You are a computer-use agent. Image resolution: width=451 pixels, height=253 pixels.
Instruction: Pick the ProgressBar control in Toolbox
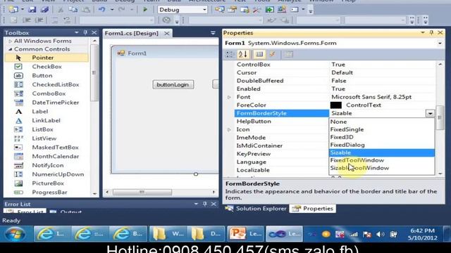[47, 192]
